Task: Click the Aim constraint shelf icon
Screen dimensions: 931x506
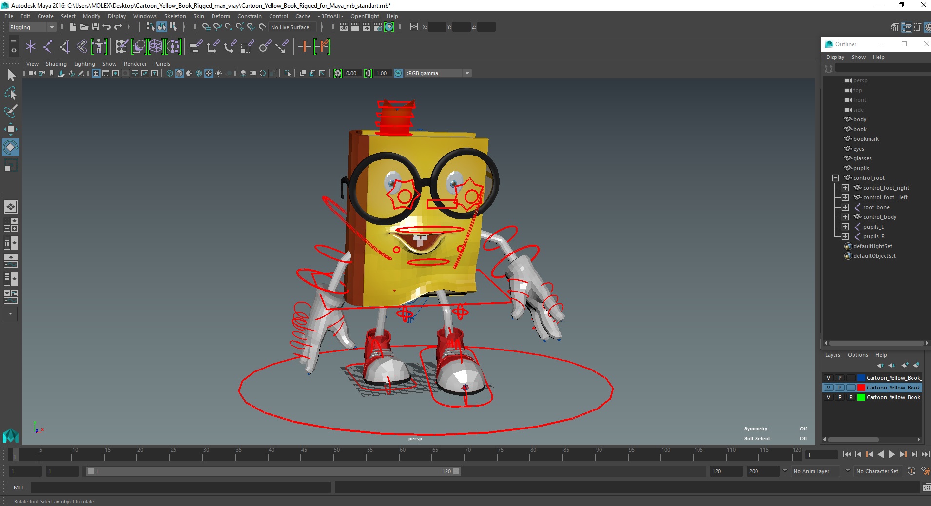Action: [x=264, y=46]
